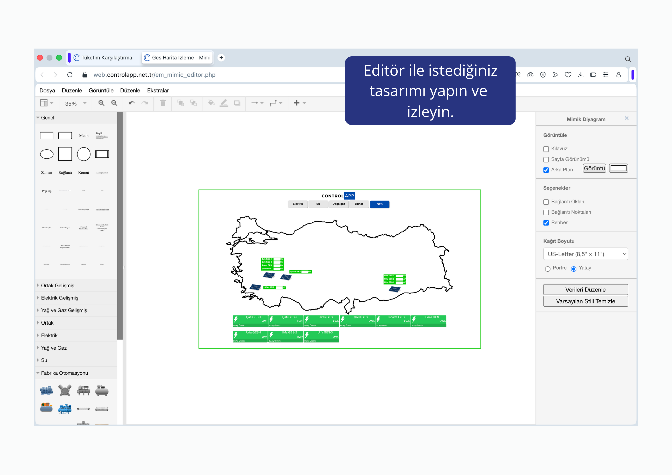Open the waypoint style dropdown

276,103
